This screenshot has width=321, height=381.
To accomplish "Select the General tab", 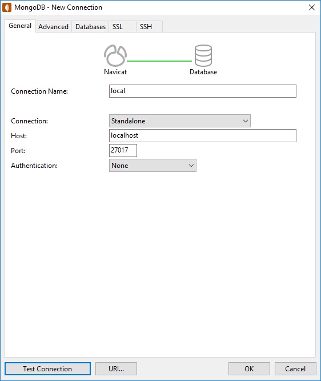I will (20, 26).
